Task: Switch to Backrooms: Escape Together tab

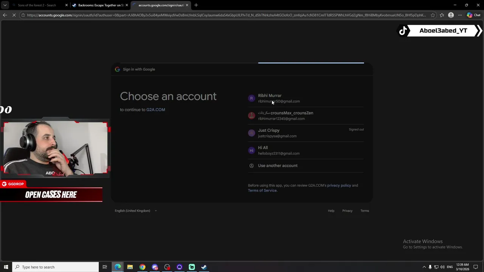Action: tap(101, 5)
